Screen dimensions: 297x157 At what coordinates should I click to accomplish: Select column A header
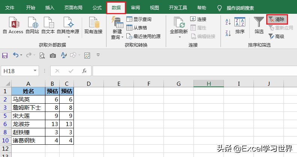pos(28,84)
